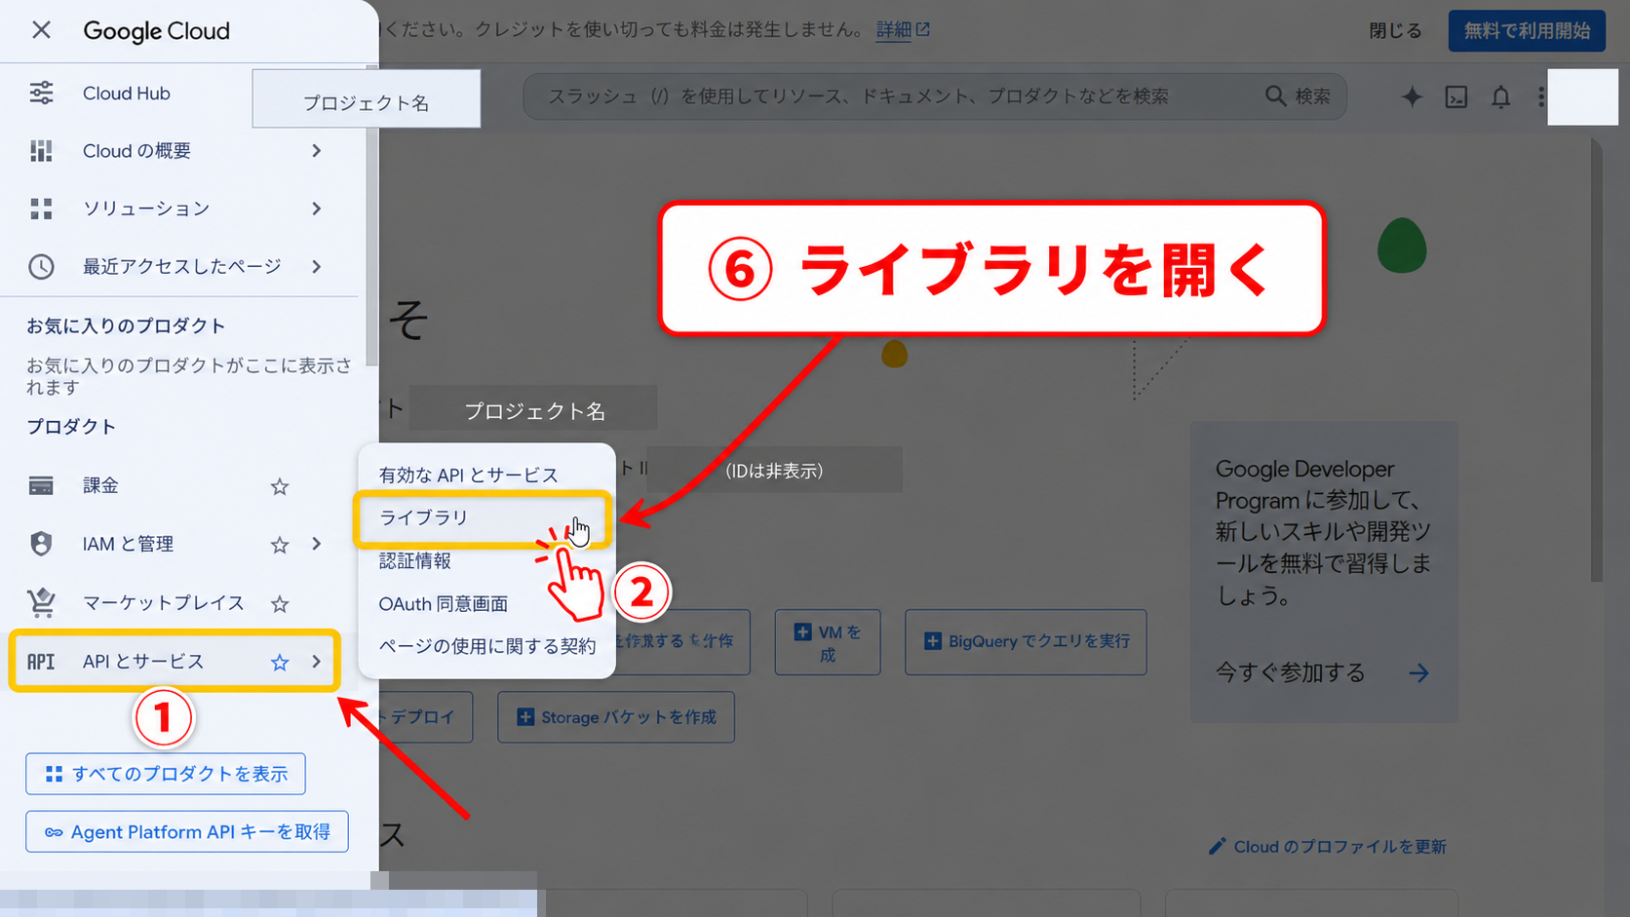This screenshot has height=917, width=1630.
Task: Click plus icon in VM button
Action: (802, 631)
